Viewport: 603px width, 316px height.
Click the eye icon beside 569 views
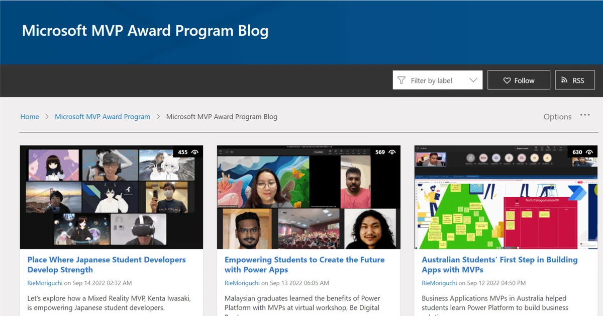click(x=392, y=152)
